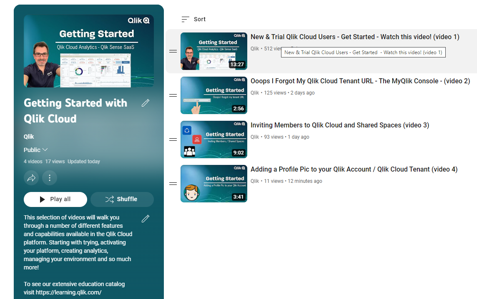Click the pencil to edit the playlist description
The width and height of the screenshot is (477, 299).
145,218
